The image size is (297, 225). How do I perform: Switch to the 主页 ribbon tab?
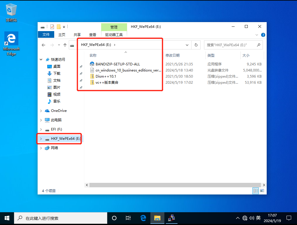click(x=62, y=35)
